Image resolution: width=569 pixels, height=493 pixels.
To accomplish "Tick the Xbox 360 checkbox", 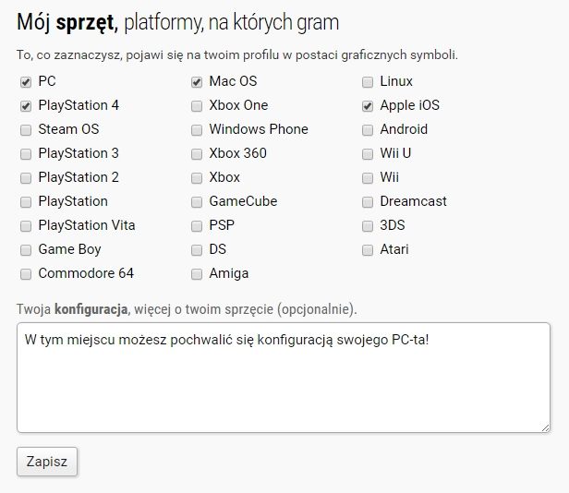I will (x=197, y=154).
